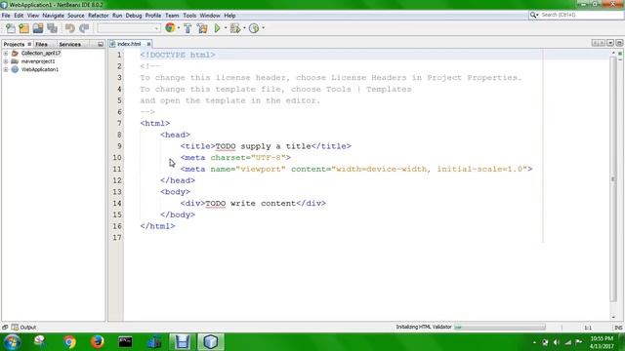Open the View menu

click(x=33, y=16)
